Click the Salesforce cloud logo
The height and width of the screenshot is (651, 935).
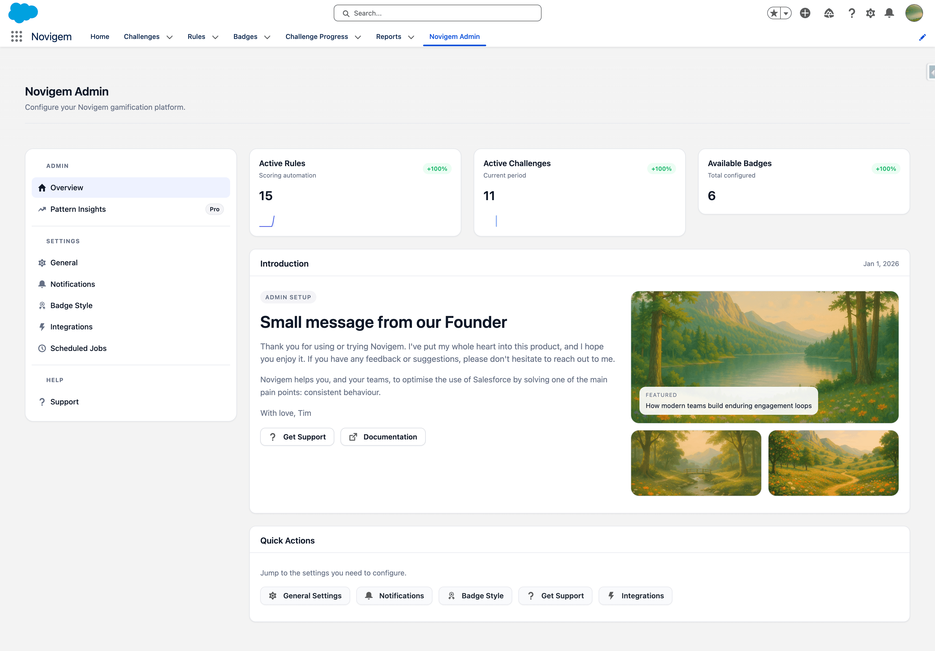[x=23, y=13]
